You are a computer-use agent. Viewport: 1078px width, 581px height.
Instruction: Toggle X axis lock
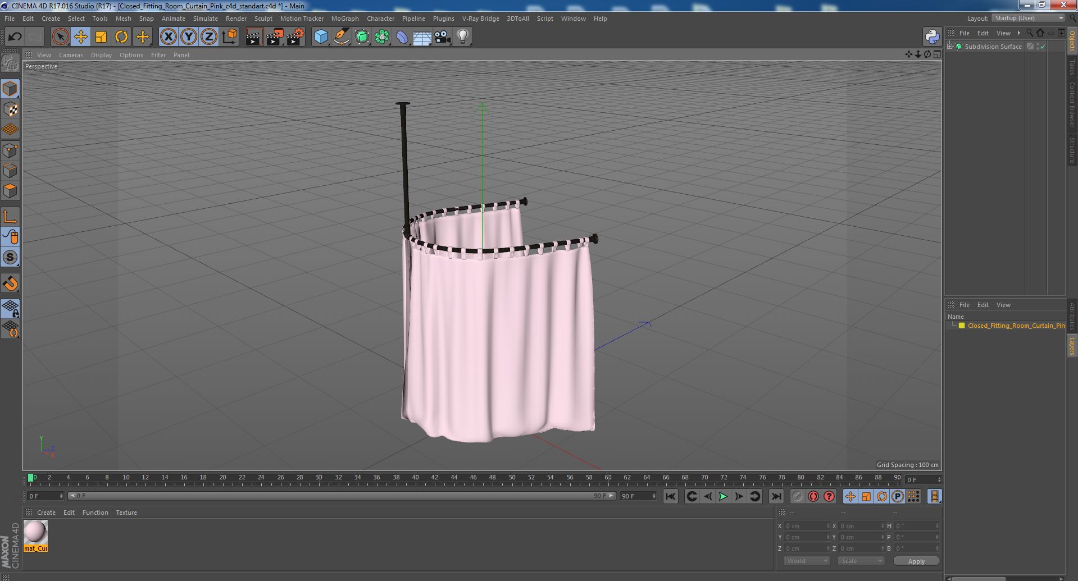tap(168, 37)
